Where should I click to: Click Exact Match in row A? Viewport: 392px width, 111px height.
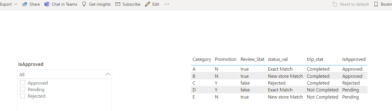click(280, 69)
